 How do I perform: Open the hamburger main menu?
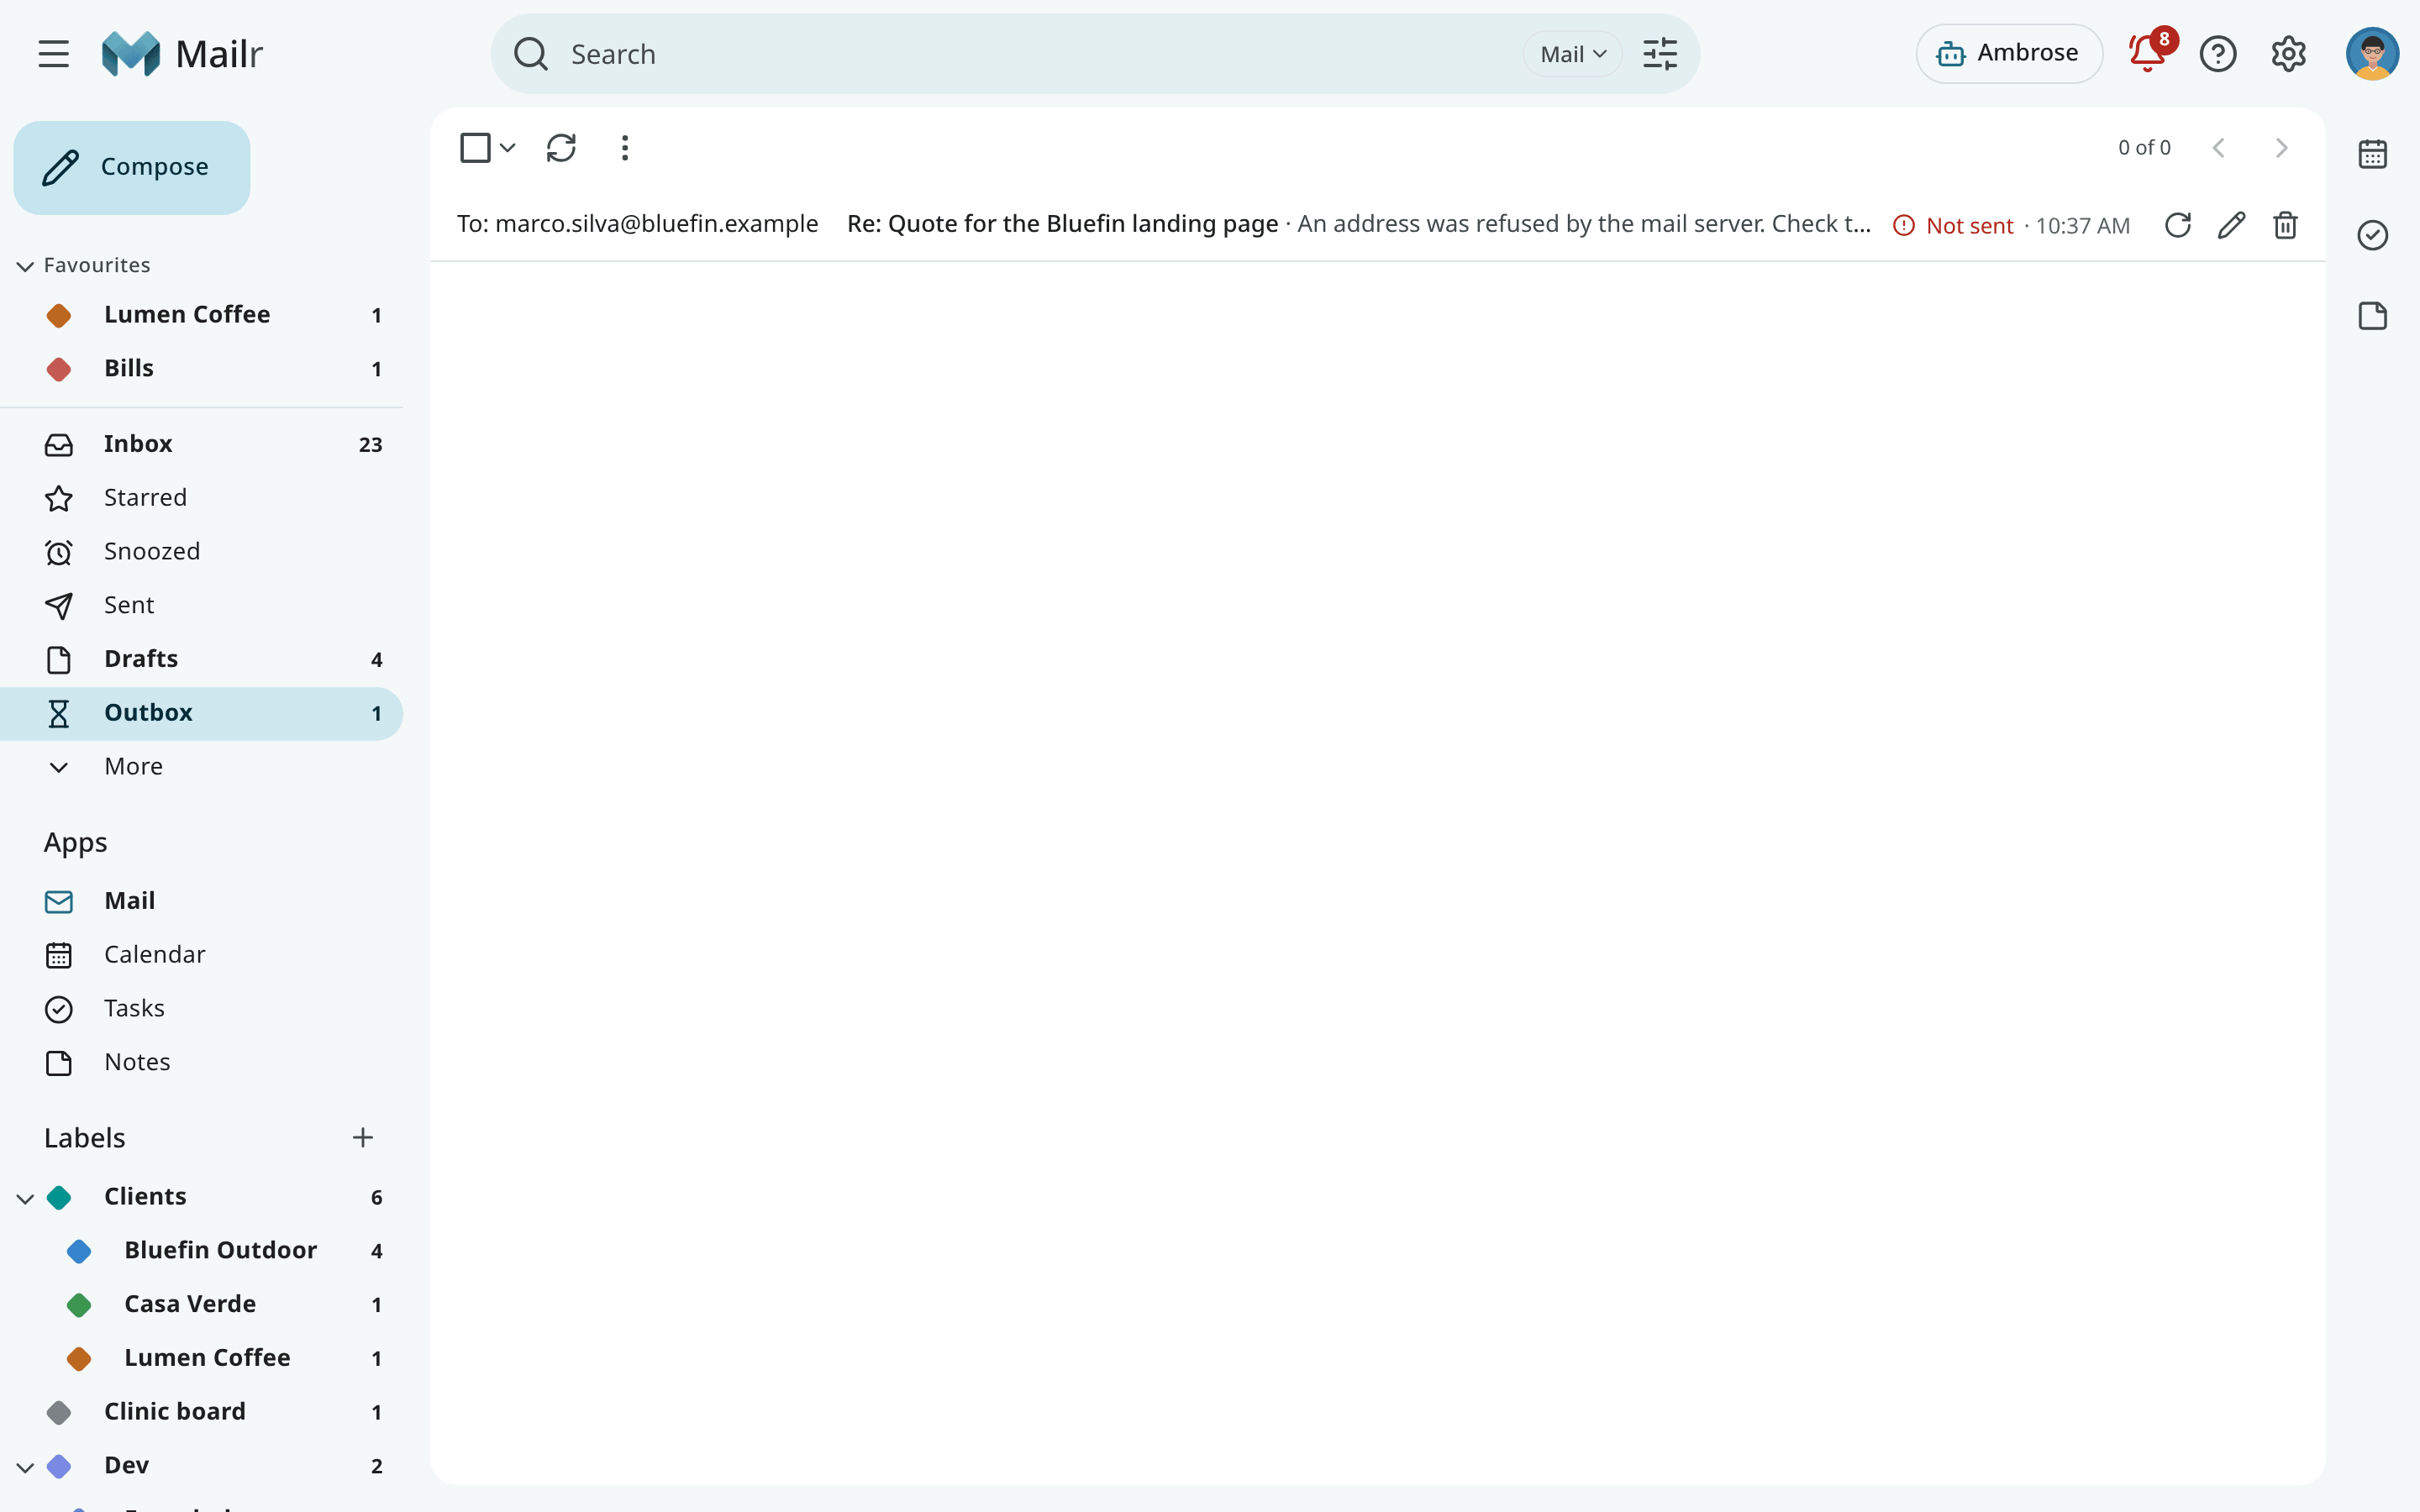pyautogui.click(x=54, y=54)
